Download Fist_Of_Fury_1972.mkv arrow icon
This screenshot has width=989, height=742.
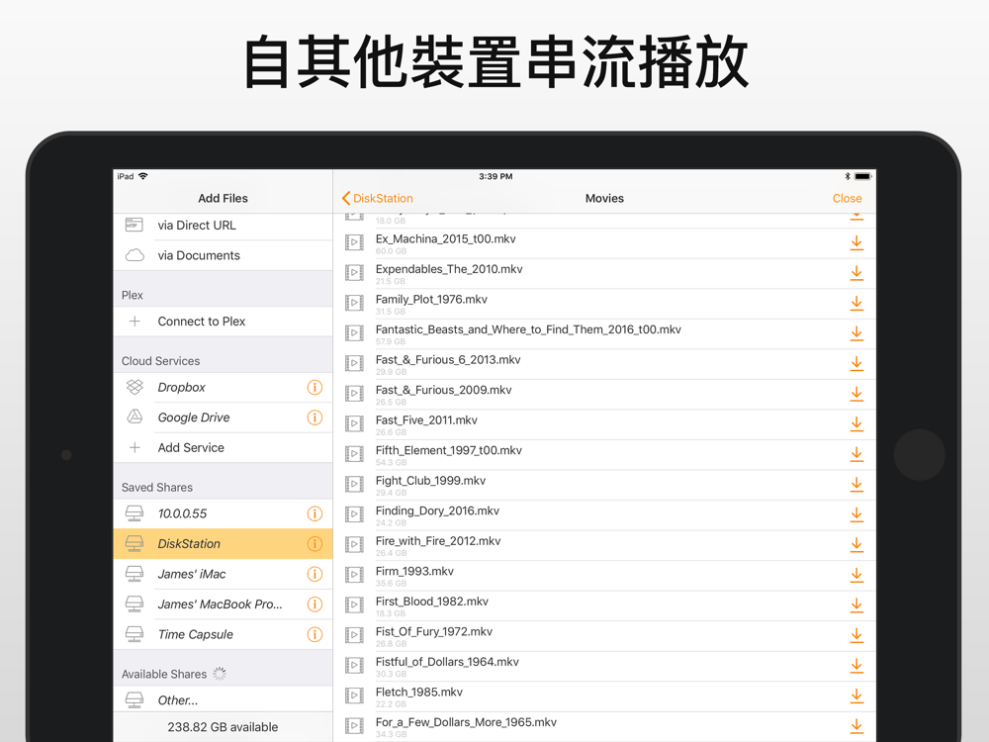point(856,635)
